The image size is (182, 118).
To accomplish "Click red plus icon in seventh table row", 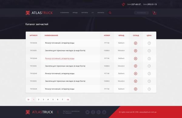I will tap(136, 89).
